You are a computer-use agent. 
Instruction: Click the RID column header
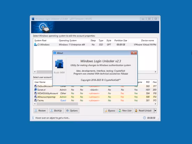148,82
